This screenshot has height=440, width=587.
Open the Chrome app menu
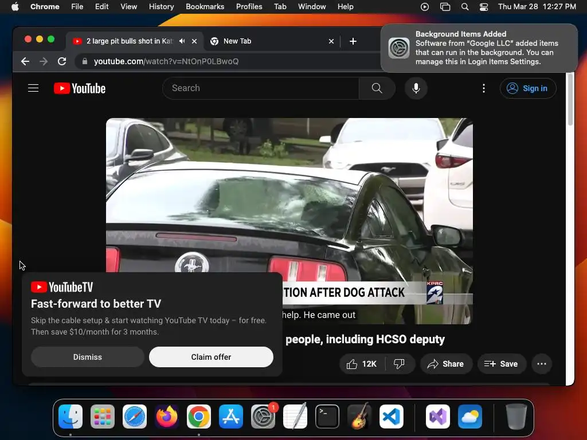[x=45, y=7]
